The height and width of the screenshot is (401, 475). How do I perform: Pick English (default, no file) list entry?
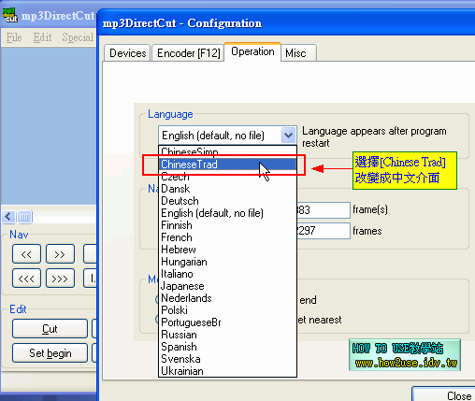(227, 213)
